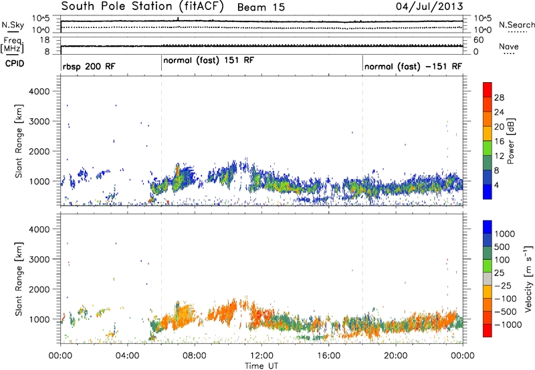535x370 pixels.
Task: Click the blue top of the velocity colorbar
Action: pyautogui.click(x=488, y=227)
